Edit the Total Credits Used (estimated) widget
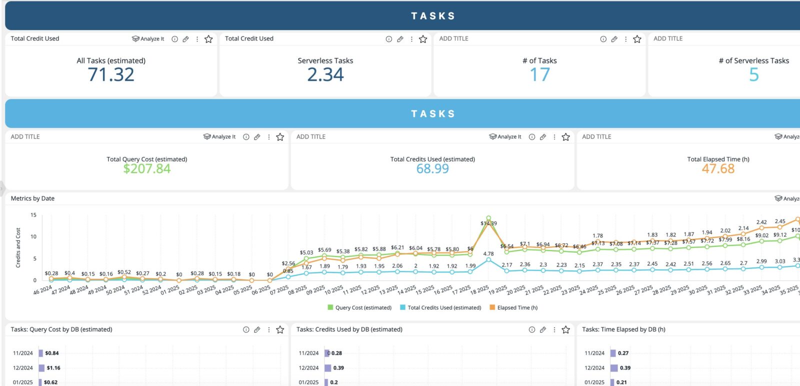This screenshot has height=386, width=800. (543, 137)
